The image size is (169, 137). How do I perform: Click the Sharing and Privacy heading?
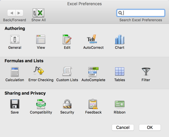25,93
